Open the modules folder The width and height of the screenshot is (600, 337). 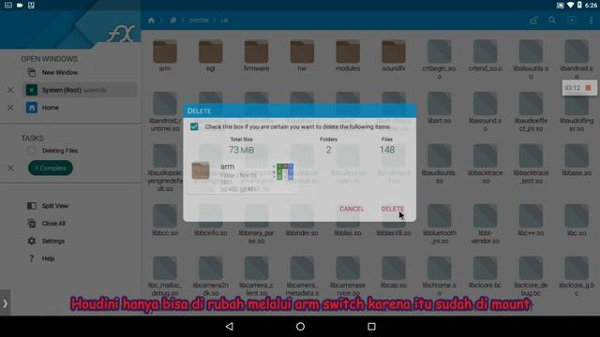348,56
